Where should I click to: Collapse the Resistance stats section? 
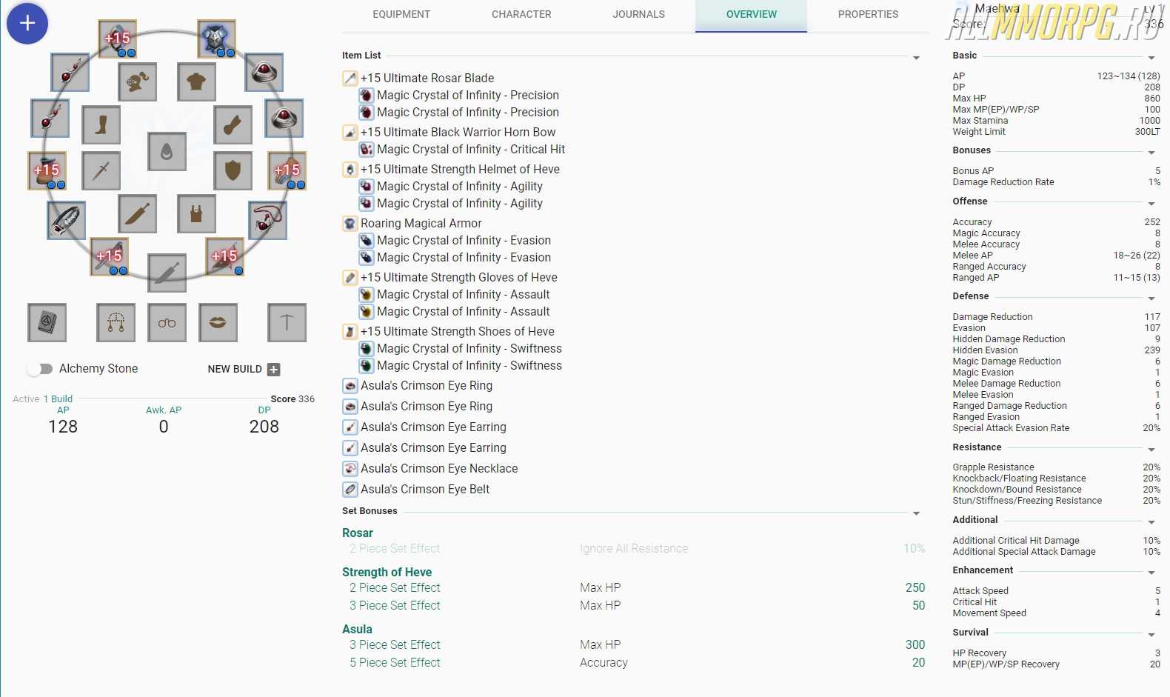coord(1151,450)
